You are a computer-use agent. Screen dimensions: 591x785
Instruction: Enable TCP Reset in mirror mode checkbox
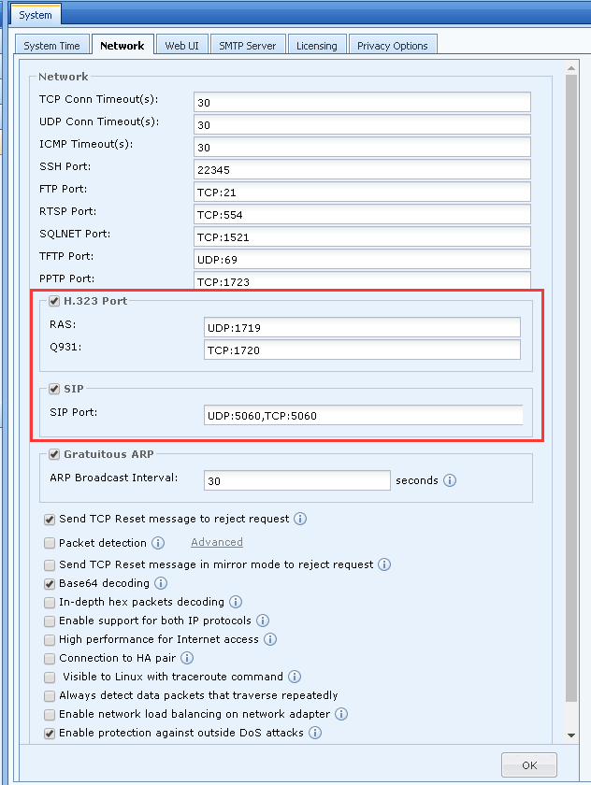[49, 565]
